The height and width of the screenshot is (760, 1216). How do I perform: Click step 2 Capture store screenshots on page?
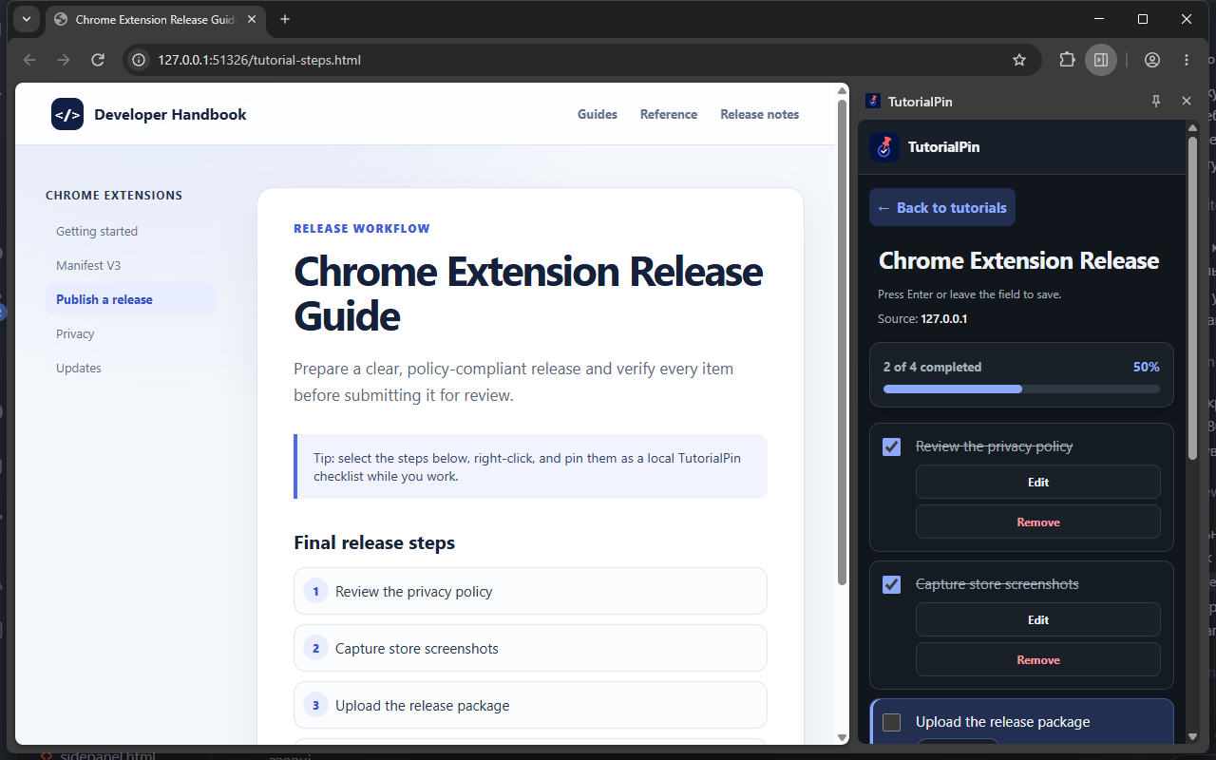tap(530, 648)
